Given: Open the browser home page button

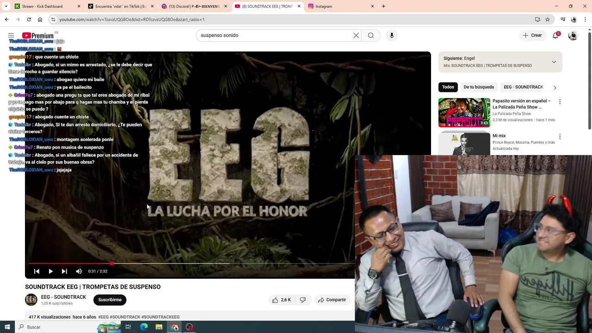Looking at the screenshot, I should (40, 19).
